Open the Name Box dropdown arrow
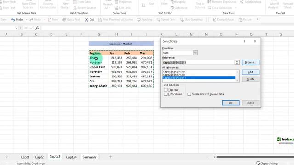The image size is (294, 165). [x=16, y=28]
